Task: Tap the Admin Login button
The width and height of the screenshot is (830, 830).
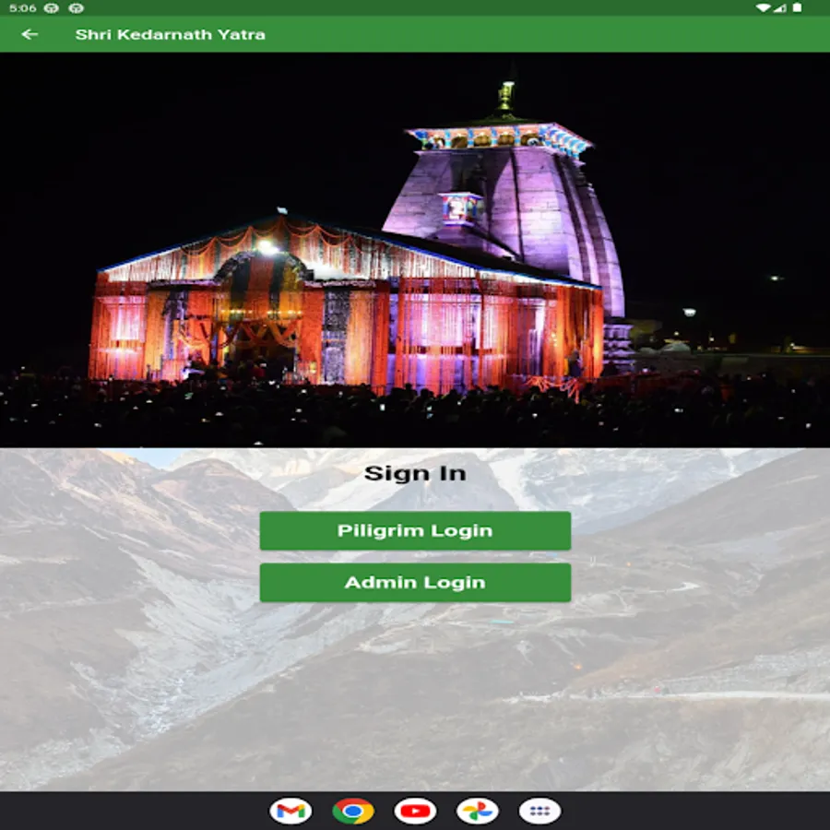Action: pos(415,582)
